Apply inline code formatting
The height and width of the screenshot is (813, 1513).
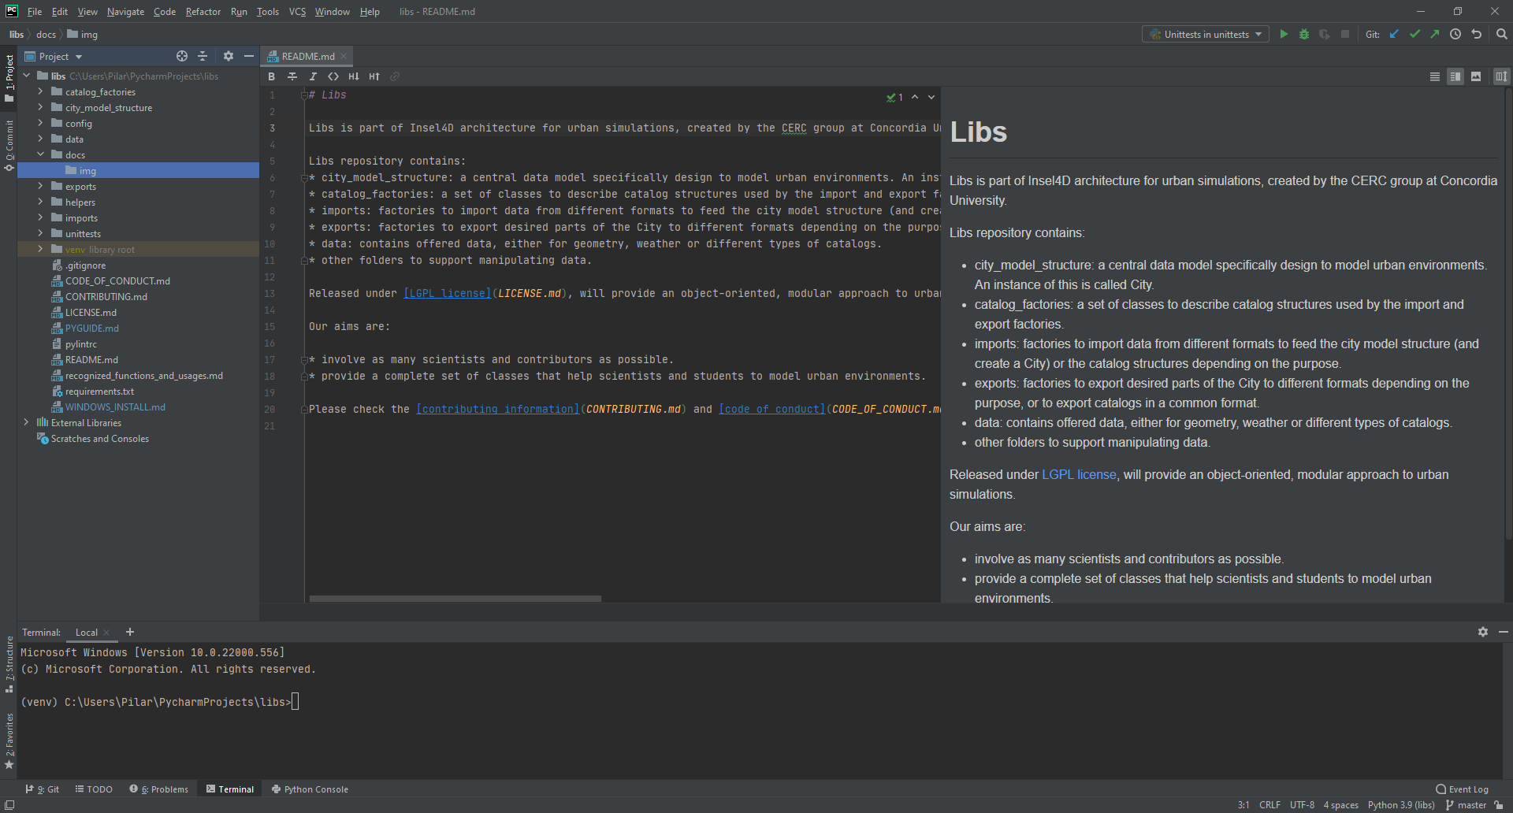(x=333, y=76)
